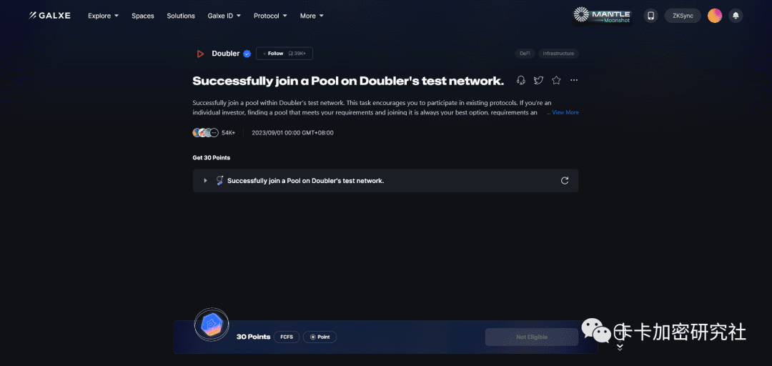Go to the Spaces page
Image resolution: width=772 pixels, height=366 pixels.
click(143, 16)
